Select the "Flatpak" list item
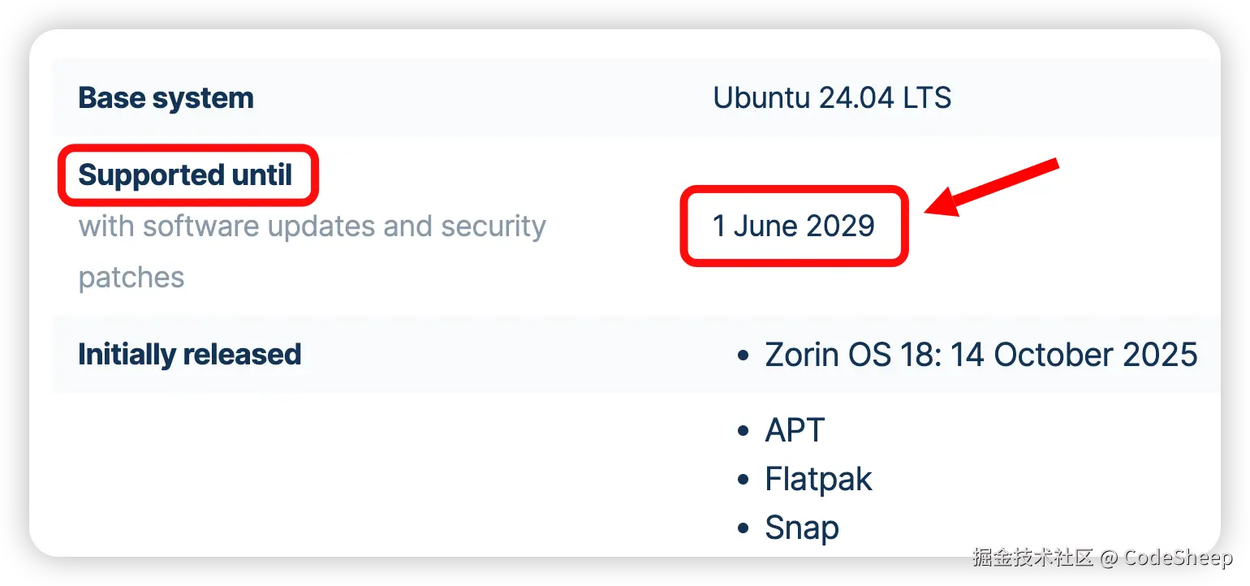Image resolution: width=1250 pixels, height=586 pixels. point(818,480)
